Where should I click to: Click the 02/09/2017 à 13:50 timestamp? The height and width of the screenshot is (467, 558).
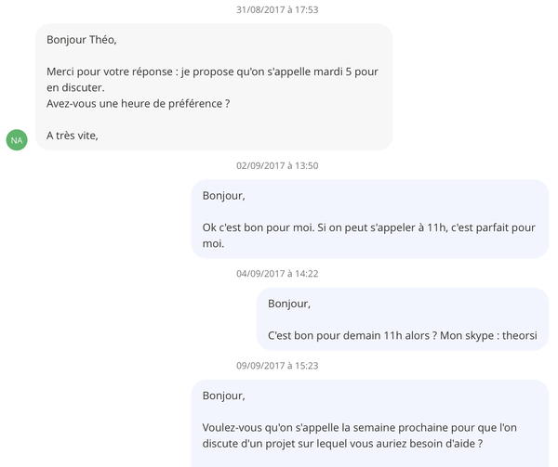click(277, 165)
